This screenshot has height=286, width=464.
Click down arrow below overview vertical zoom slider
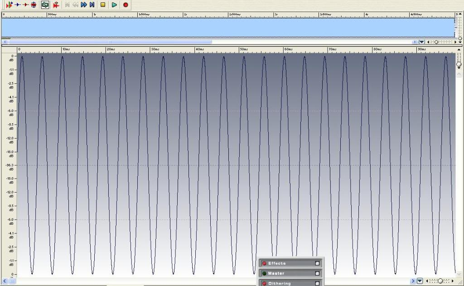(460, 42)
